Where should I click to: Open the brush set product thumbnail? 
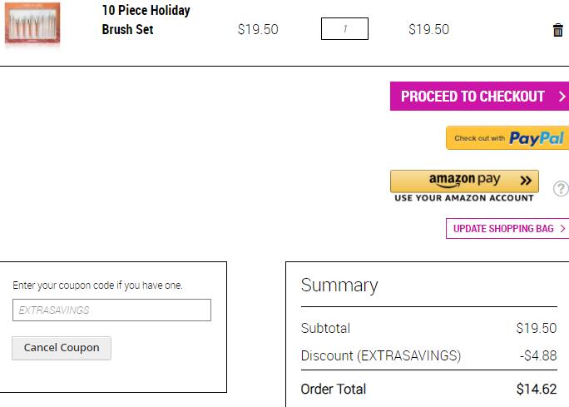tap(32, 25)
